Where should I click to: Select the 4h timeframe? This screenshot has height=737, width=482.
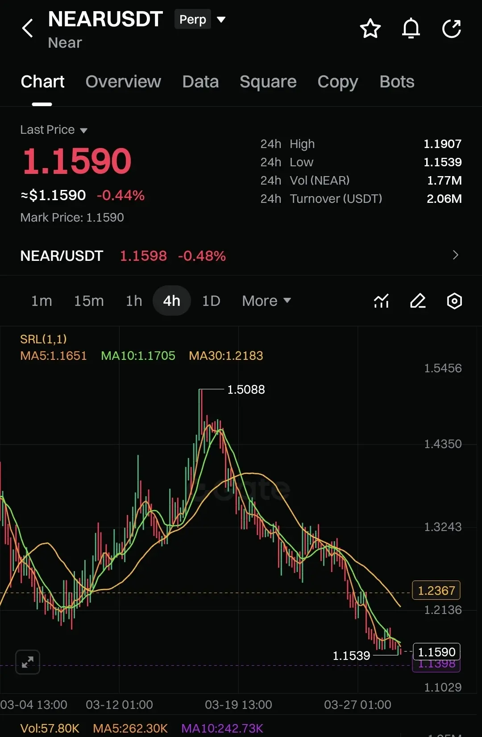[172, 301]
